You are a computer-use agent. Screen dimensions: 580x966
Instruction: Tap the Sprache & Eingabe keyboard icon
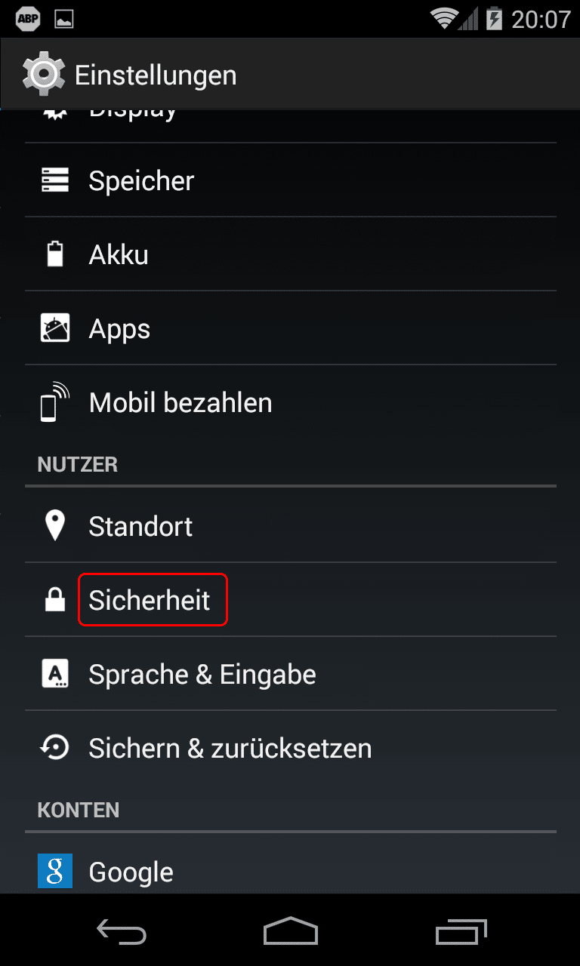pos(54,673)
